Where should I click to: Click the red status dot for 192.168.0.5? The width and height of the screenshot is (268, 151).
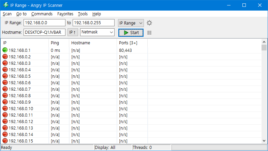coord(5,76)
